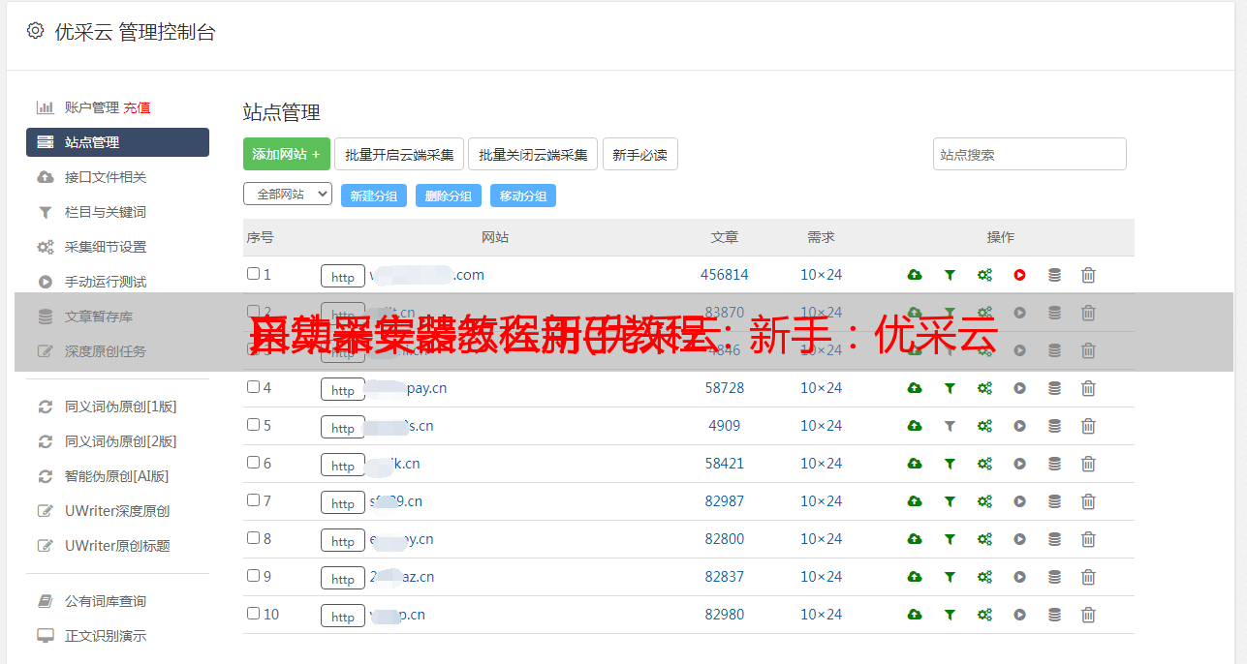Open 手动运行测试 in the sidebar

[106, 282]
